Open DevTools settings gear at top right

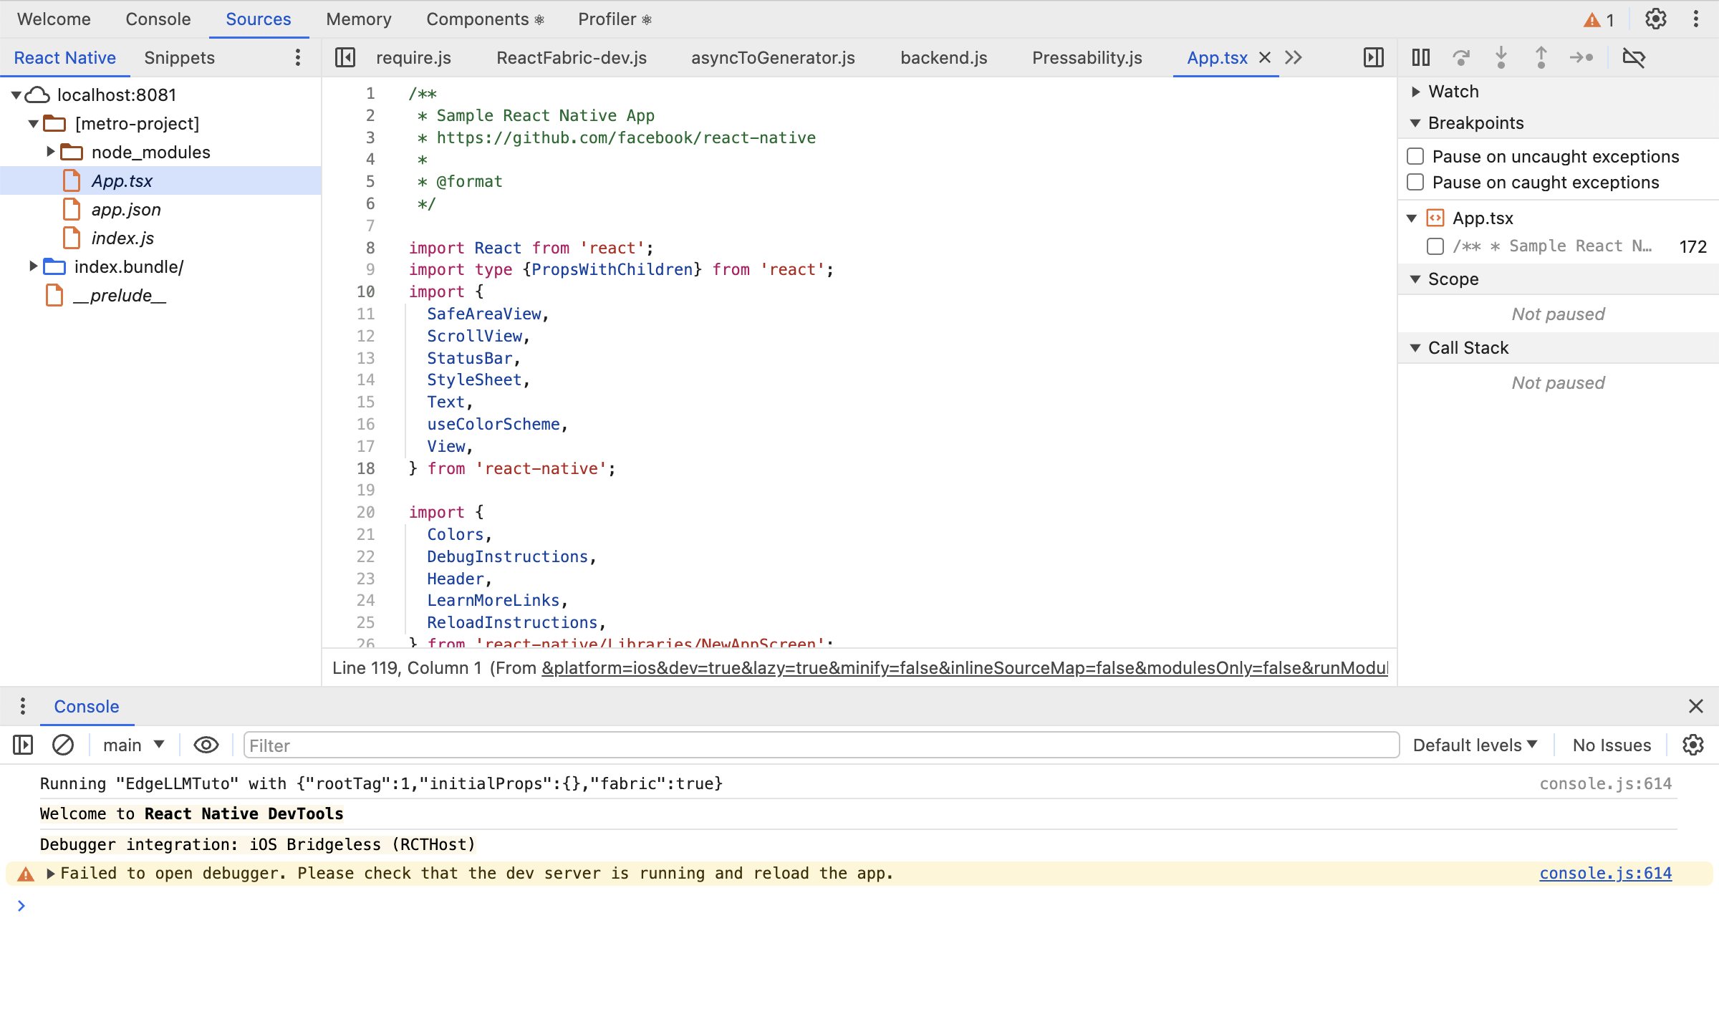1656,19
